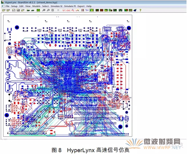Click the Open BSM toolbar icon
Screen dimensions: 187x154
(8, 10)
